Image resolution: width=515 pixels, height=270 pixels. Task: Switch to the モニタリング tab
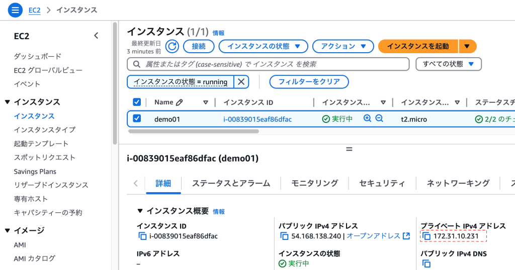tap(315, 183)
